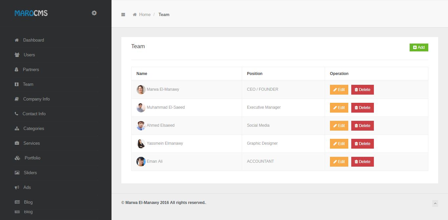Image resolution: width=448 pixels, height=220 pixels.
Task: Click the Services briefcase icon
Action: 17,143
